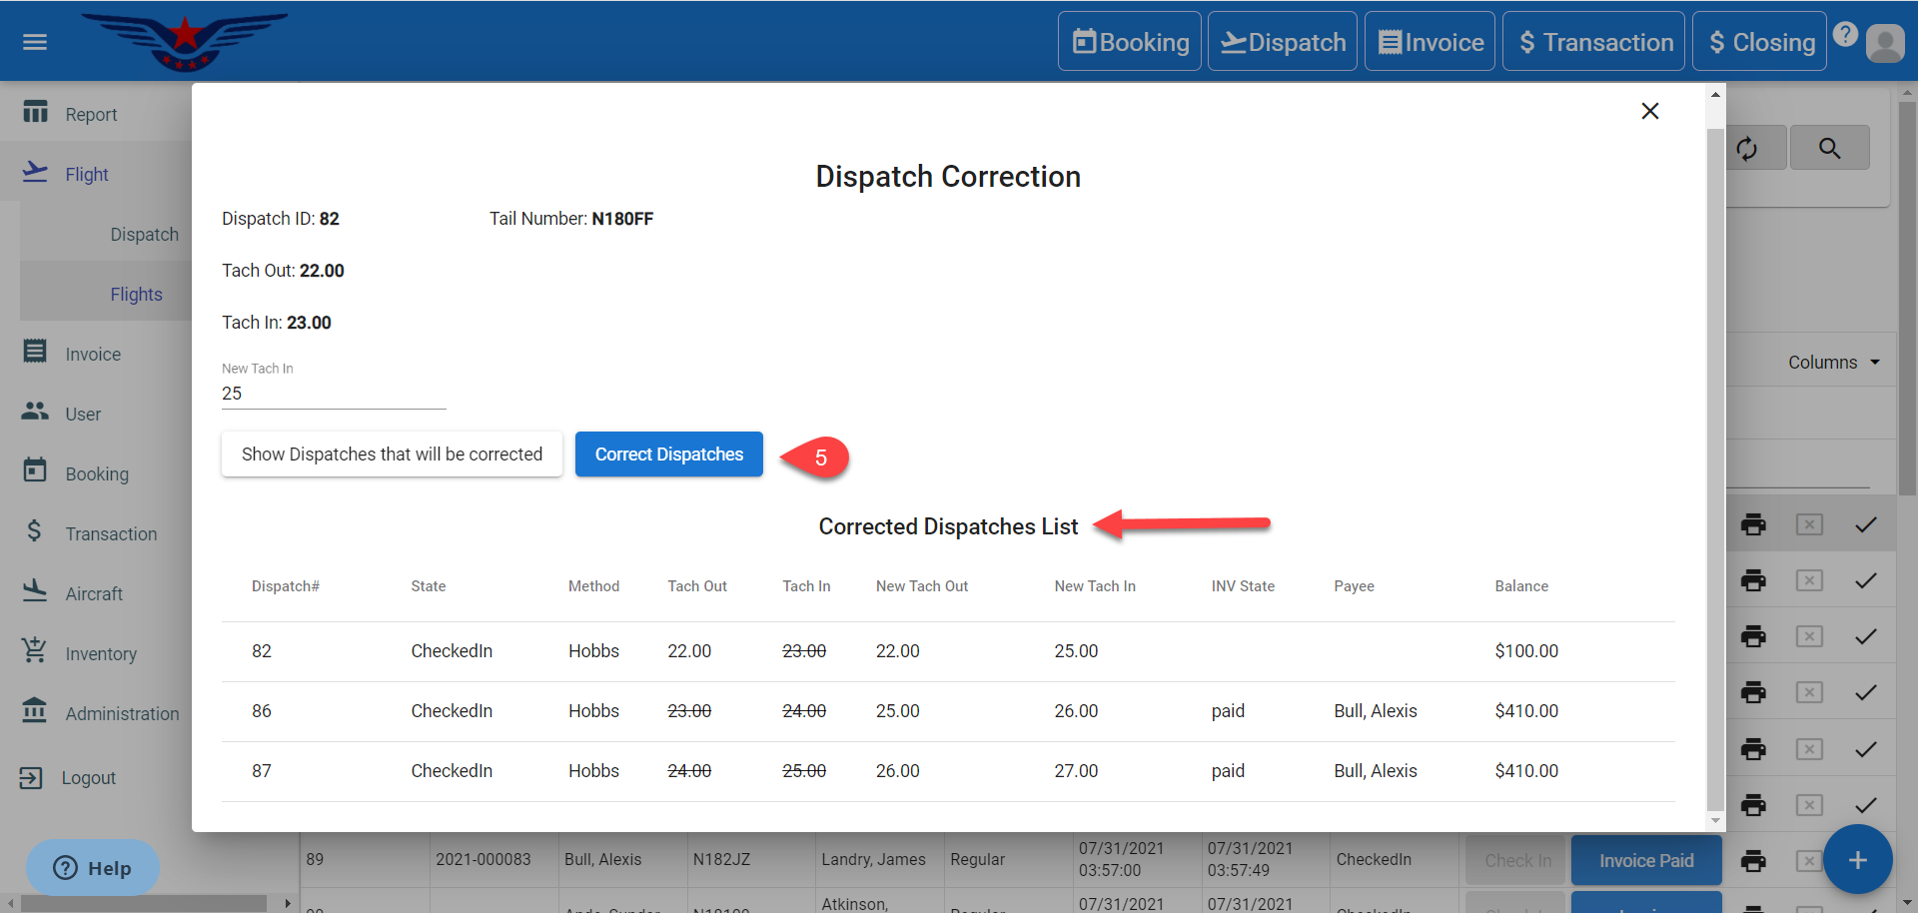This screenshot has height=913, width=1918.
Task: Click the Correct Dispatches button
Action: pyautogui.click(x=668, y=455)
